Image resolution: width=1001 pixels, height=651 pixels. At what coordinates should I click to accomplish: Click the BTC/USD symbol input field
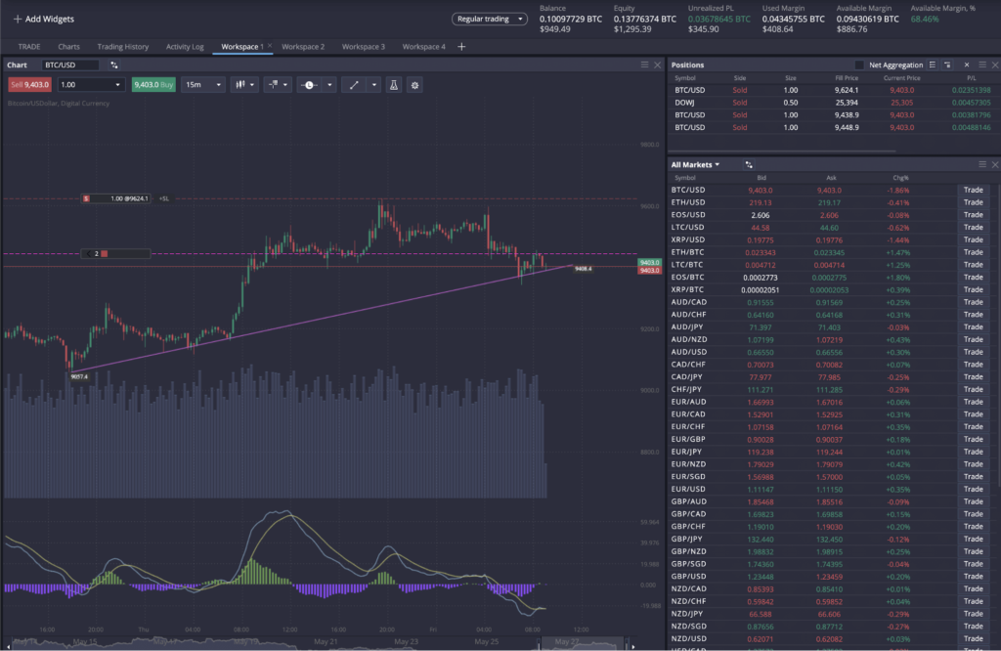70,65
